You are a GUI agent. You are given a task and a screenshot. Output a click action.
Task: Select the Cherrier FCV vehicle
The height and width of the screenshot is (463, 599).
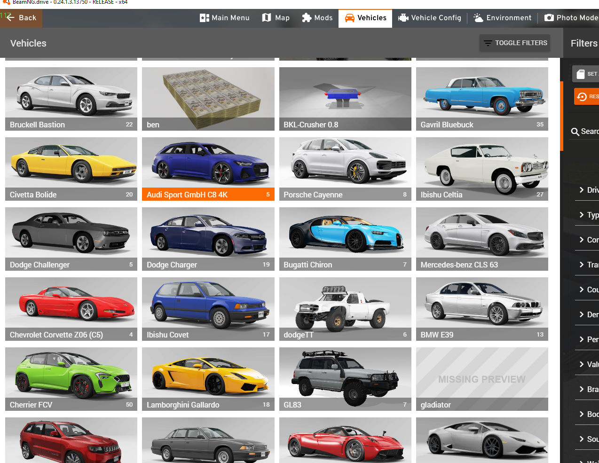click(x=71, y=379)
